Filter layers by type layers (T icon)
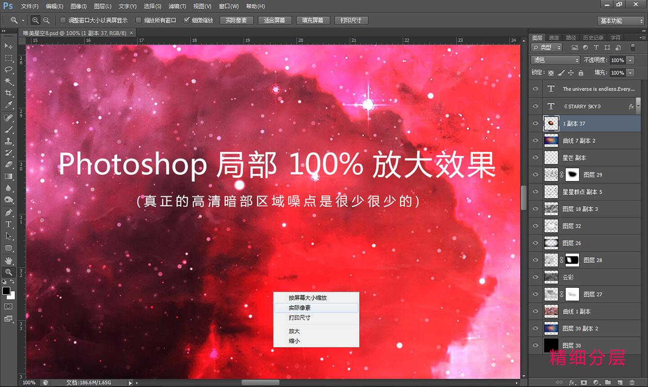Screen dimensions: 648x387 click(596, 47)
